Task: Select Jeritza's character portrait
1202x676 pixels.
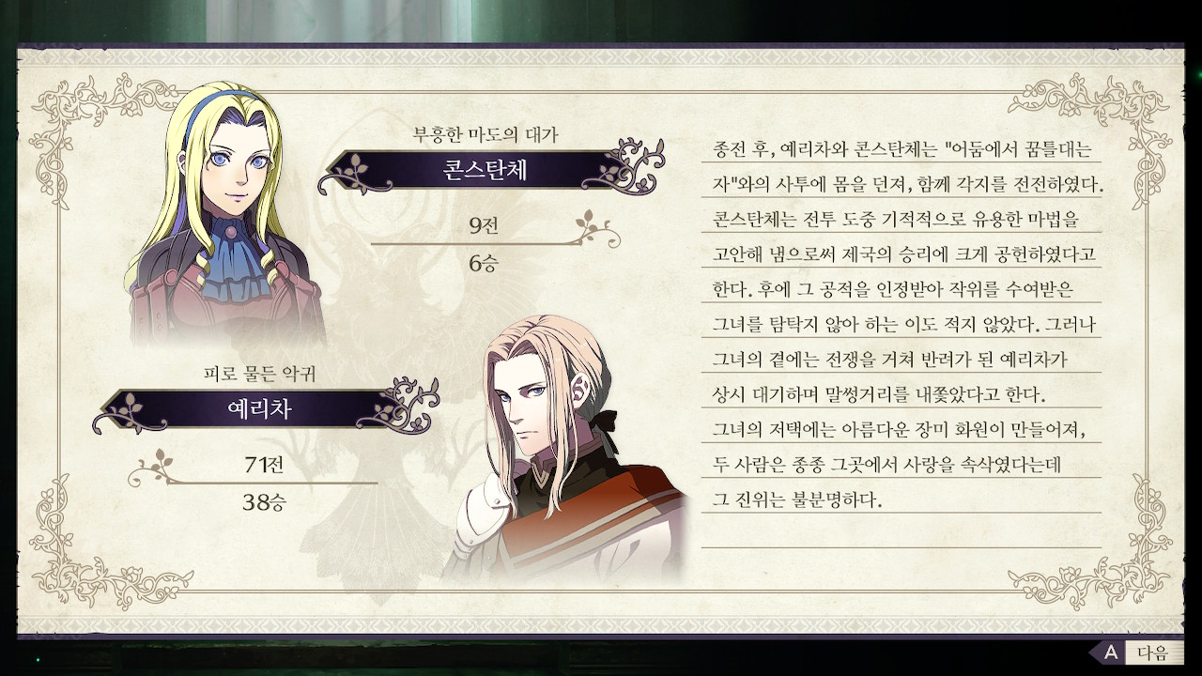Action: (564, 448)
